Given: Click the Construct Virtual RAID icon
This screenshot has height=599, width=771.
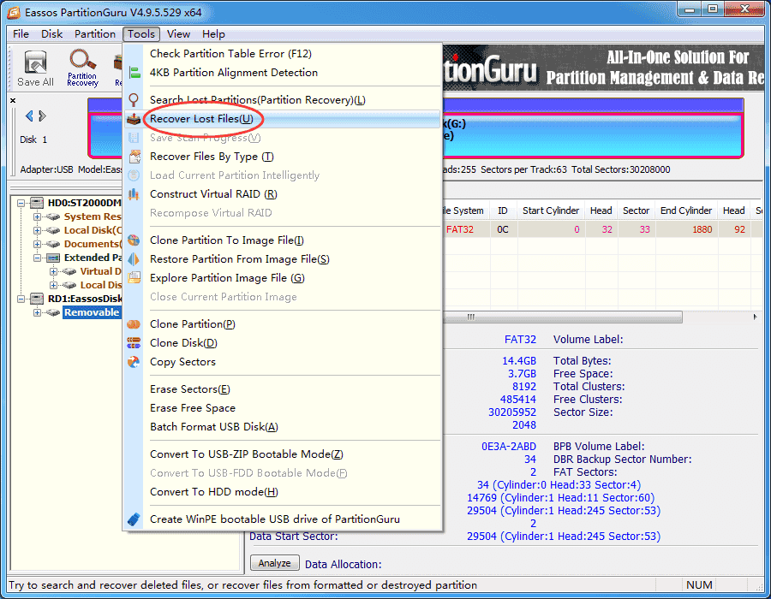Looking at the screenshot, I should [x=134, y=194].
